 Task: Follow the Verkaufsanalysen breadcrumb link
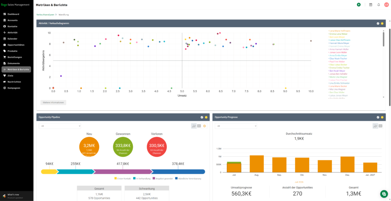point(45,15)
